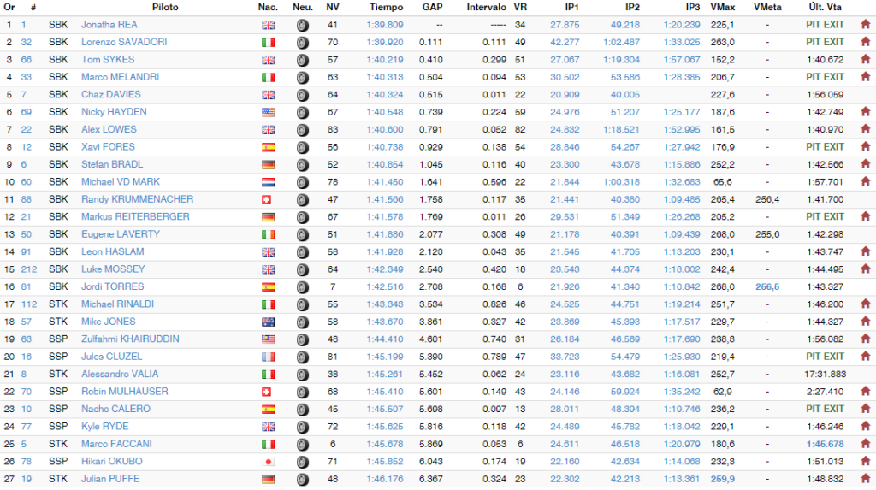Click the tyre icon in Jules CLUZEL's row
876x490 pixels.
[x=302, y=357]
